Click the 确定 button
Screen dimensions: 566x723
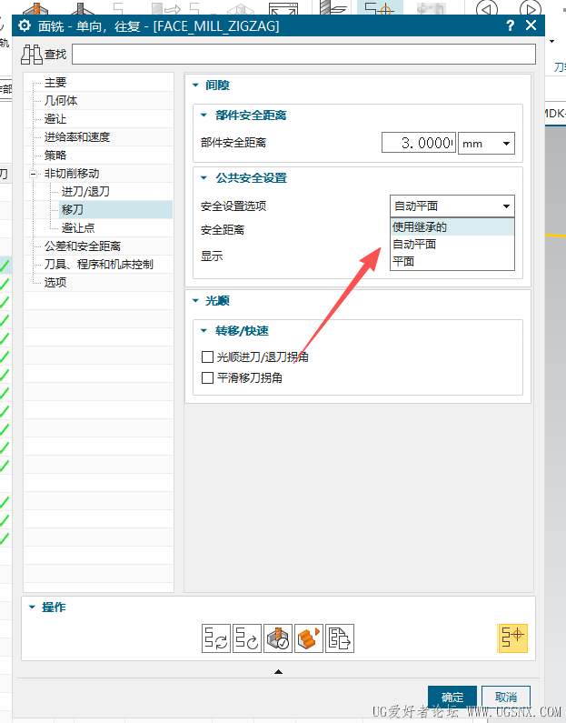[x=452, y=697]
